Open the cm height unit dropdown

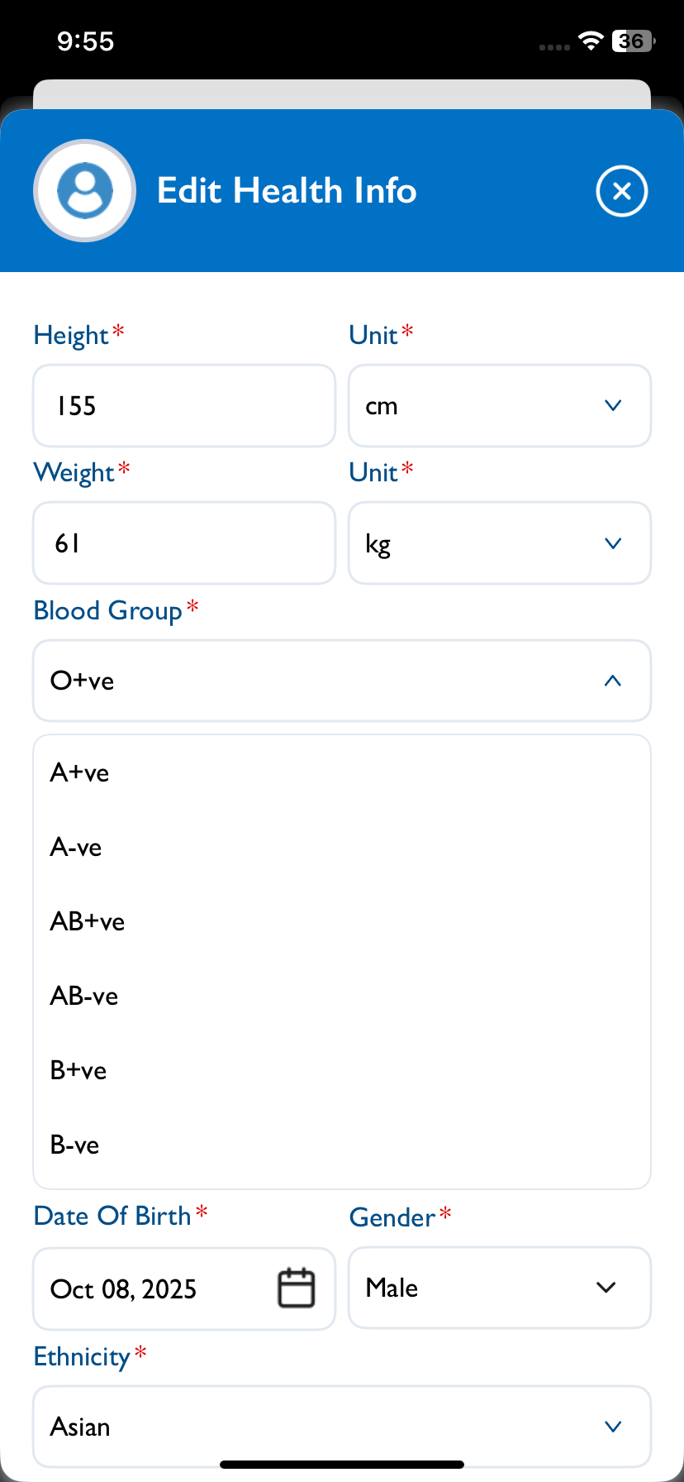coord(499,405)
